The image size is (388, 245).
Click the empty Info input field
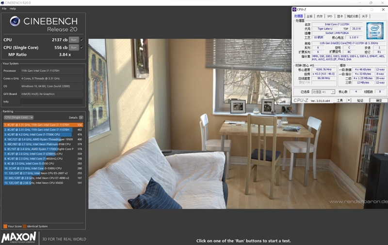coord(52,101)
